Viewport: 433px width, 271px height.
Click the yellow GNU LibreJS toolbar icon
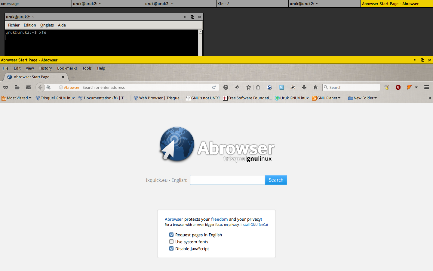(387, 87)
